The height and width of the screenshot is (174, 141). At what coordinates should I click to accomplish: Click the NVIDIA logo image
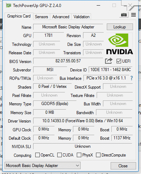(119, 44)
